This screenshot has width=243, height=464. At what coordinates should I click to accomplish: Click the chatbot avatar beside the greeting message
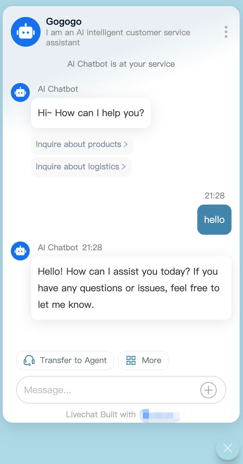click(x=20, y=92)
